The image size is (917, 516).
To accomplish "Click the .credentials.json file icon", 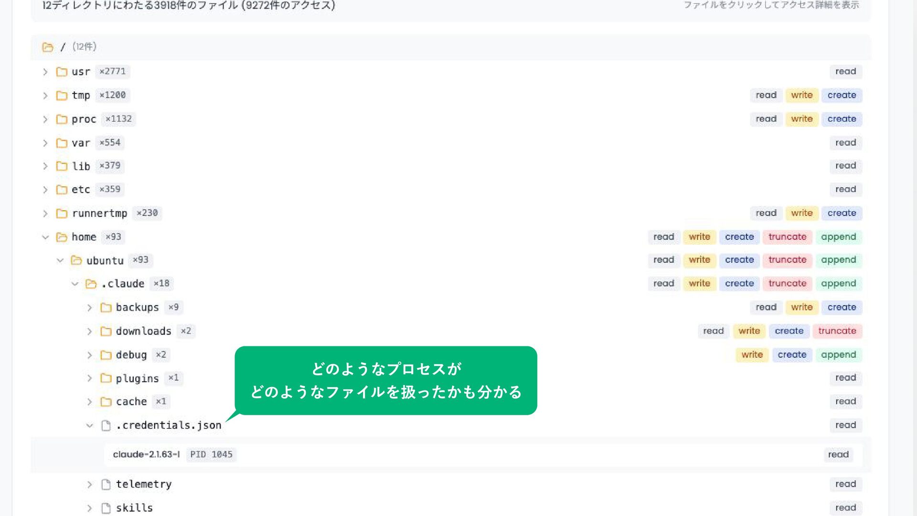I will 106,425.
